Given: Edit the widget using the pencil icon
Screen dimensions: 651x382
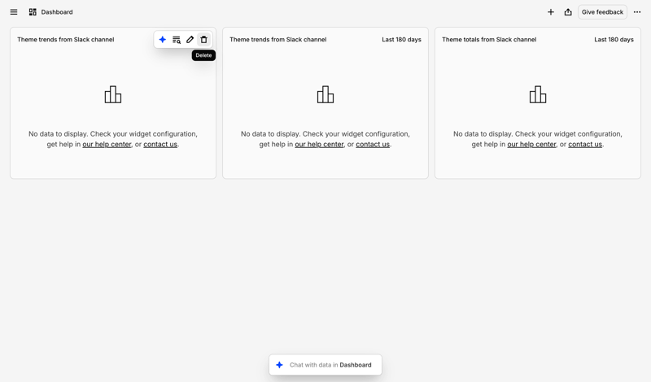Looking at the screenshot, I should coord(190,40).
